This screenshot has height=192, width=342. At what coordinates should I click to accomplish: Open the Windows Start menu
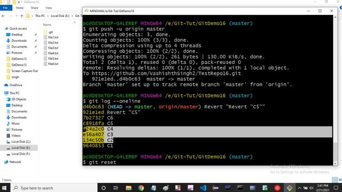point(4,188)
